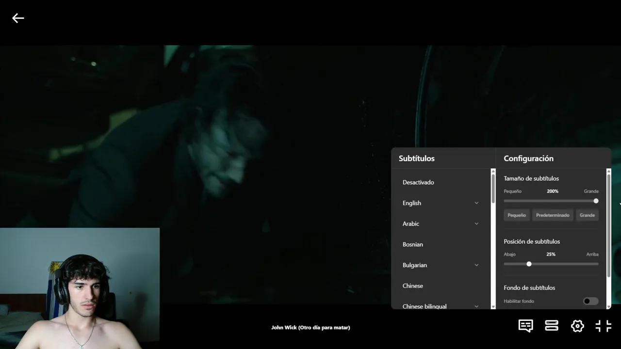Click the Configuración panel heading
Image resolution: width=621 pixels, height=349 pixels.
[528, 159]
